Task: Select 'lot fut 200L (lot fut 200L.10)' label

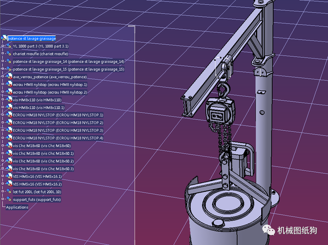Action: [x=37, y=192]
